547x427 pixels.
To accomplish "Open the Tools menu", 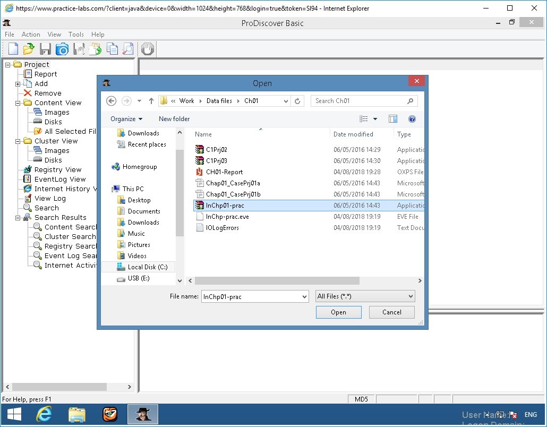I will click(x=76, y=34).
